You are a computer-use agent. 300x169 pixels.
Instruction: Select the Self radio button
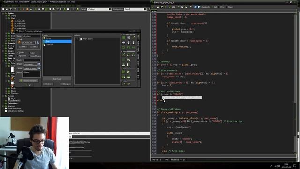click(212, 7)
